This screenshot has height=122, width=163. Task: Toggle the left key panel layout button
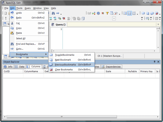(x=125, y=13)
